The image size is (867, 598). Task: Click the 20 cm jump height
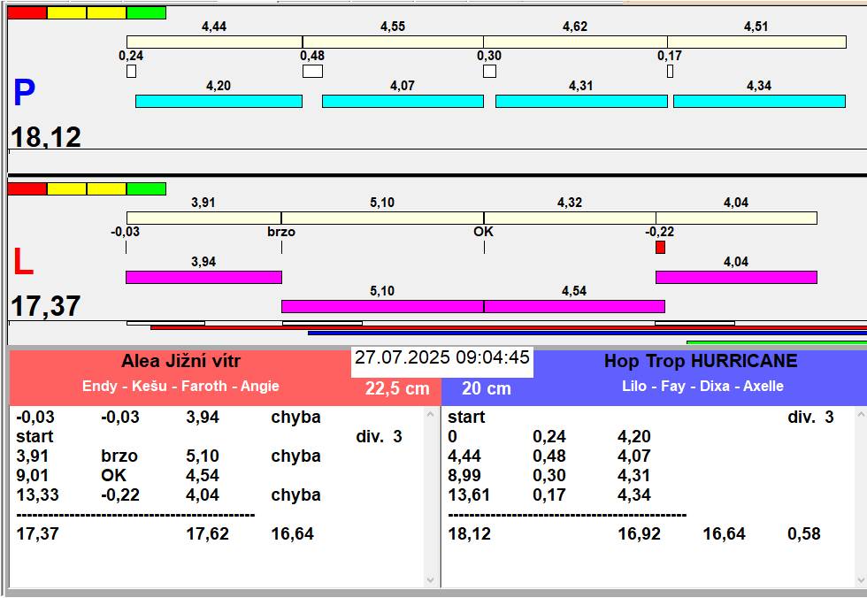tap(487, 388)
